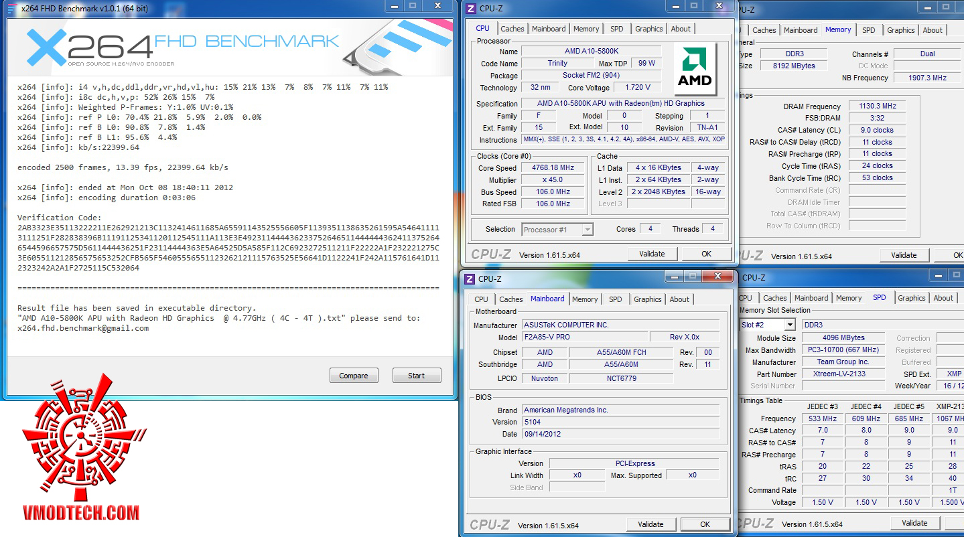Open Graphics tab in the CPU-Z processor window
The height and width of the screenshot is (537, 964).
coord(648,29)
